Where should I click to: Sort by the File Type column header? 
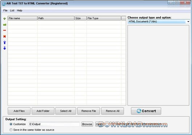(x=104, y=18)
